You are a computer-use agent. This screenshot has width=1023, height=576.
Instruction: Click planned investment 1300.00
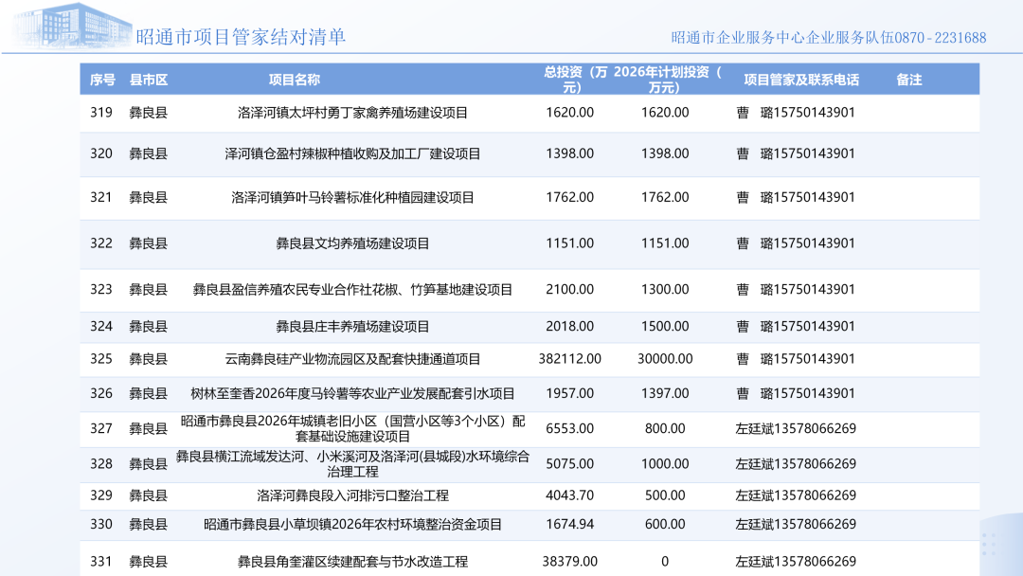tap(665, 289)
